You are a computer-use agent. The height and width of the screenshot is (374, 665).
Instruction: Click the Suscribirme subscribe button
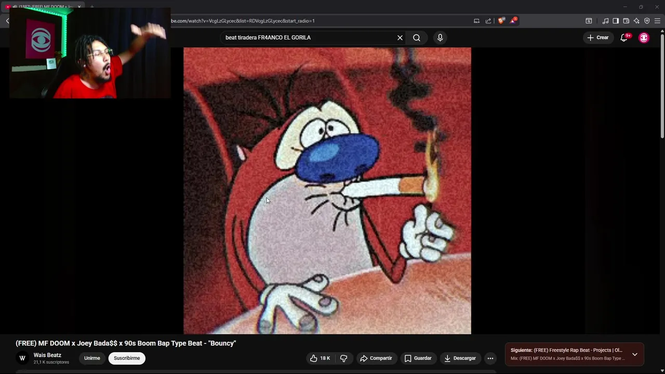click(127, 358)
